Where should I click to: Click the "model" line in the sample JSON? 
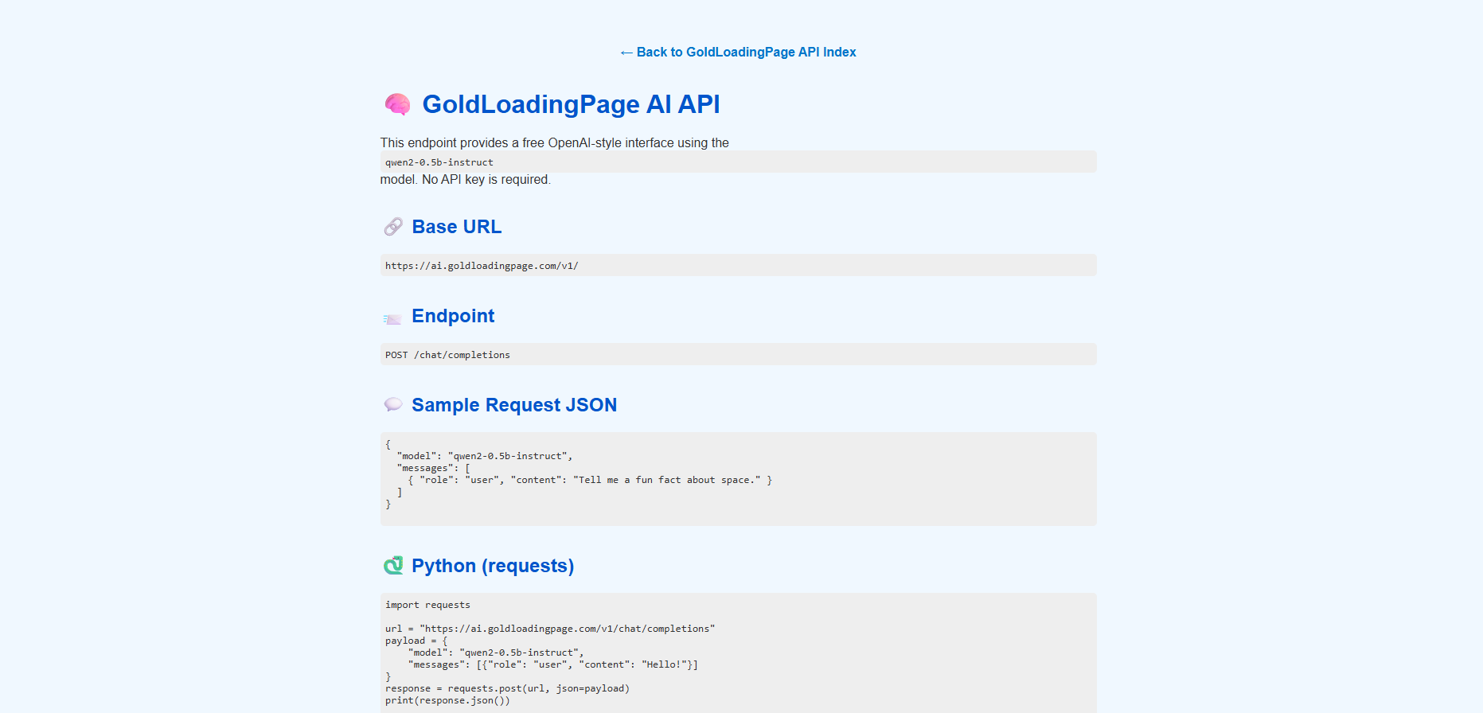pos(485,456)
